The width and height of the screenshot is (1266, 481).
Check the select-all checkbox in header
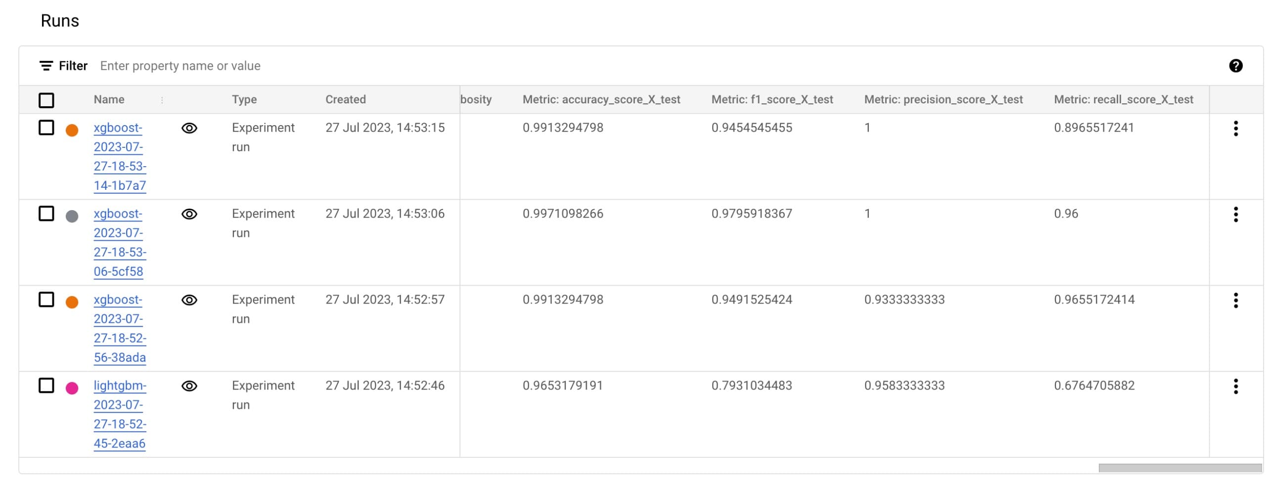point(46,100)
